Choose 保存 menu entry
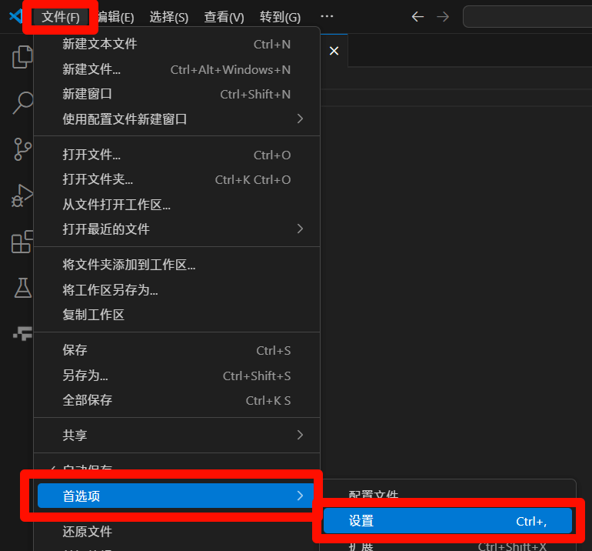This screenshot has height=551, width=592. click(177, 350)
